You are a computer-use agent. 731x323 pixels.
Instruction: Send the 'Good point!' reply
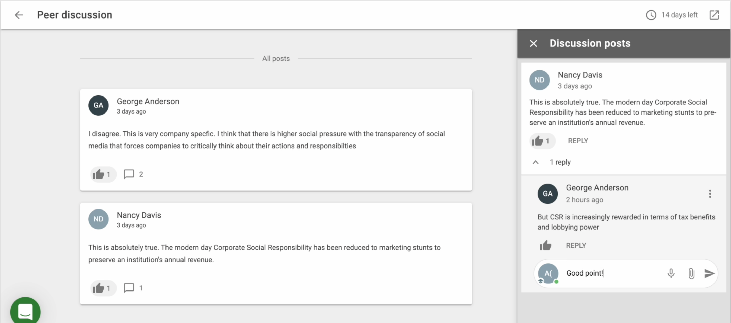(709, 273)
